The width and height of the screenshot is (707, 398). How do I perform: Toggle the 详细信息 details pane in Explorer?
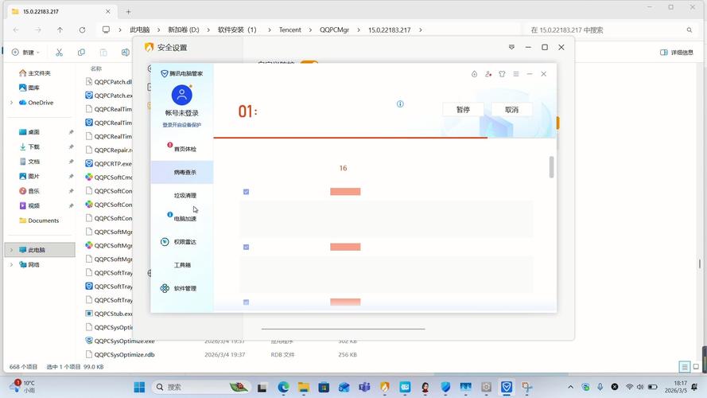point(676,53)
